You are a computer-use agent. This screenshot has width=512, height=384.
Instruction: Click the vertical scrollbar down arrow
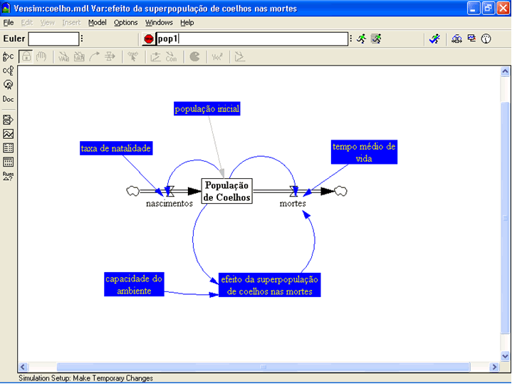click(505, 355)
